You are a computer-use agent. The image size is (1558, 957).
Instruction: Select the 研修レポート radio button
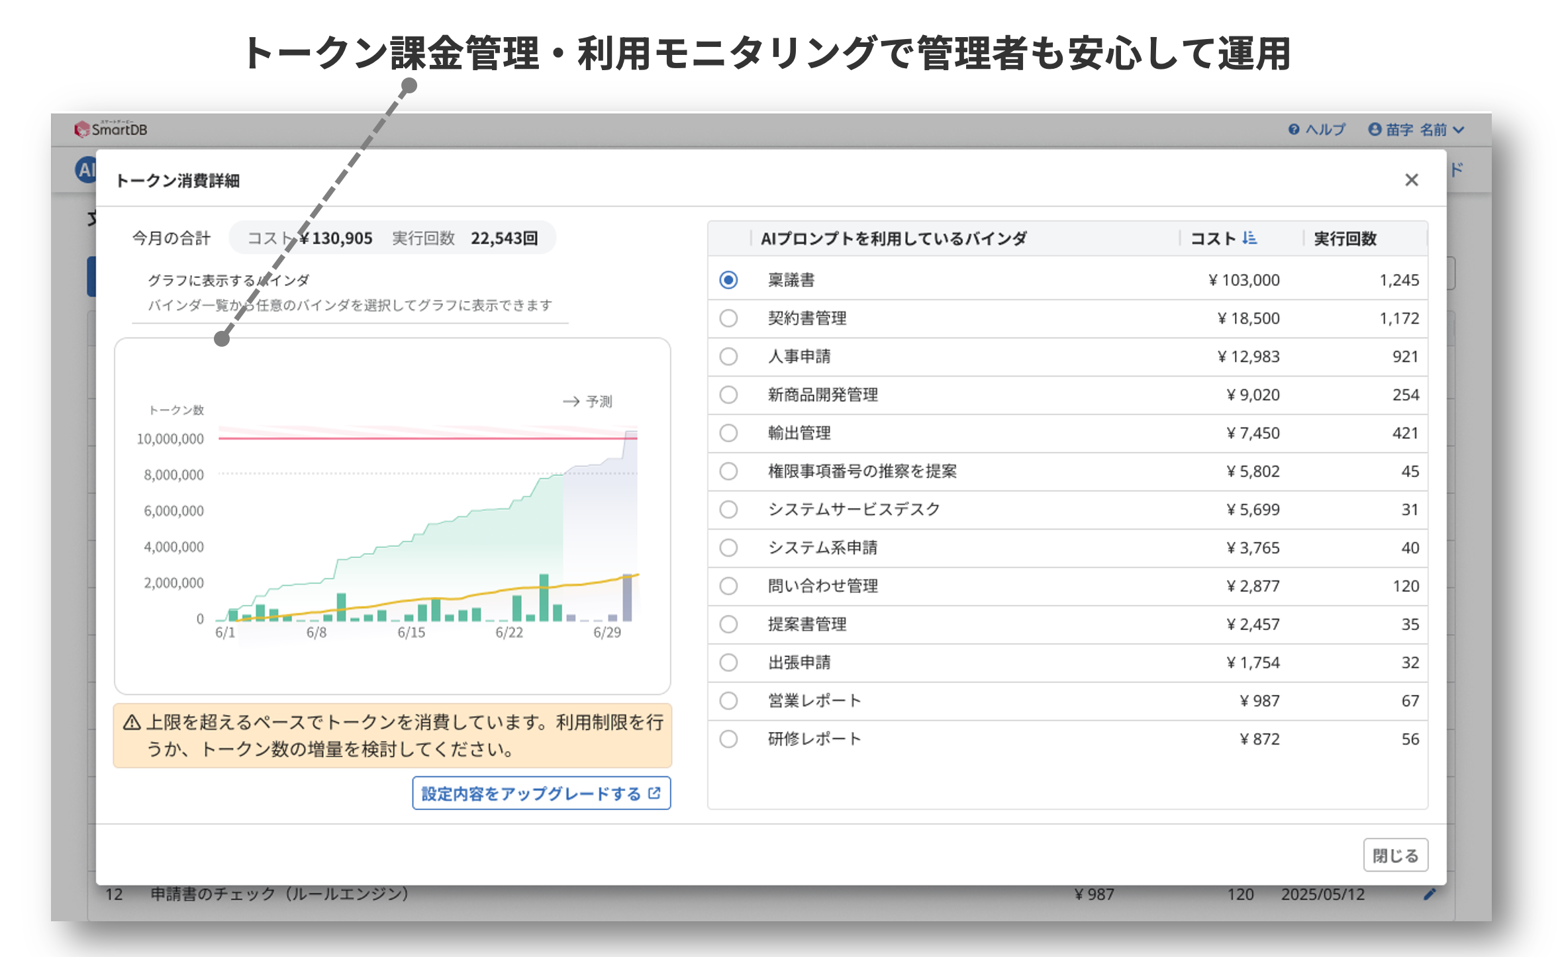[x=728, y=739]
